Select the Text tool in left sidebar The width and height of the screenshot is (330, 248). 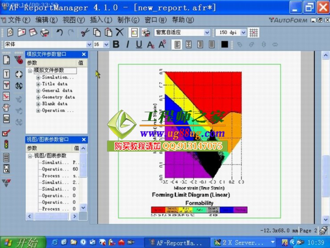(x=6, y=74)
